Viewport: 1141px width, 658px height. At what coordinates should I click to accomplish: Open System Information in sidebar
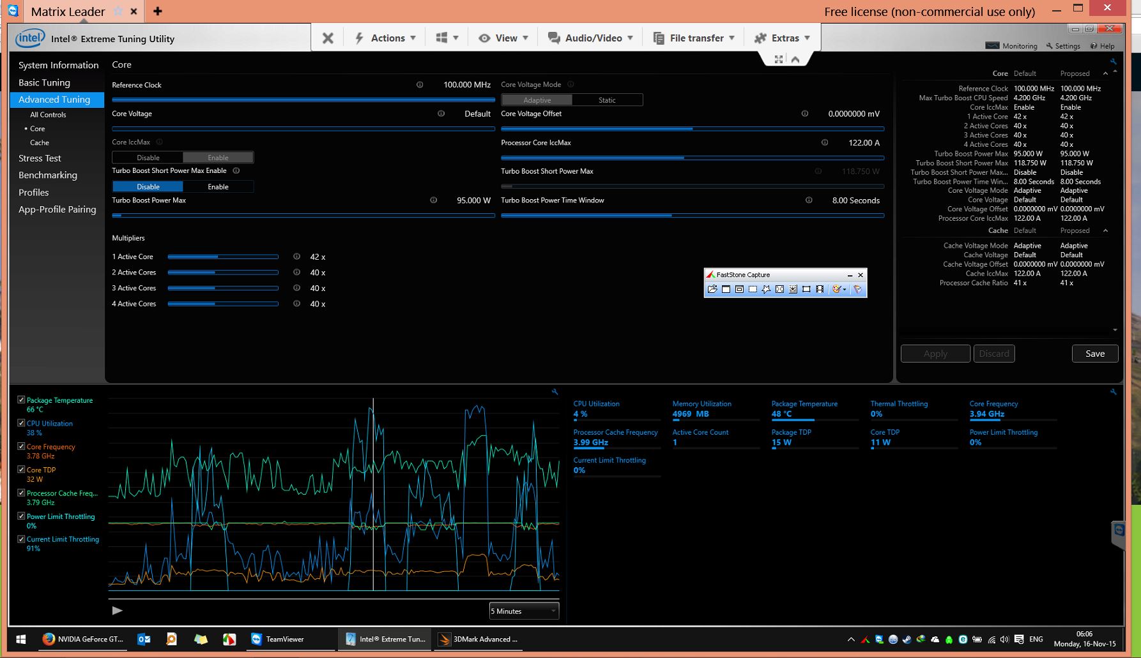(58, 65)
